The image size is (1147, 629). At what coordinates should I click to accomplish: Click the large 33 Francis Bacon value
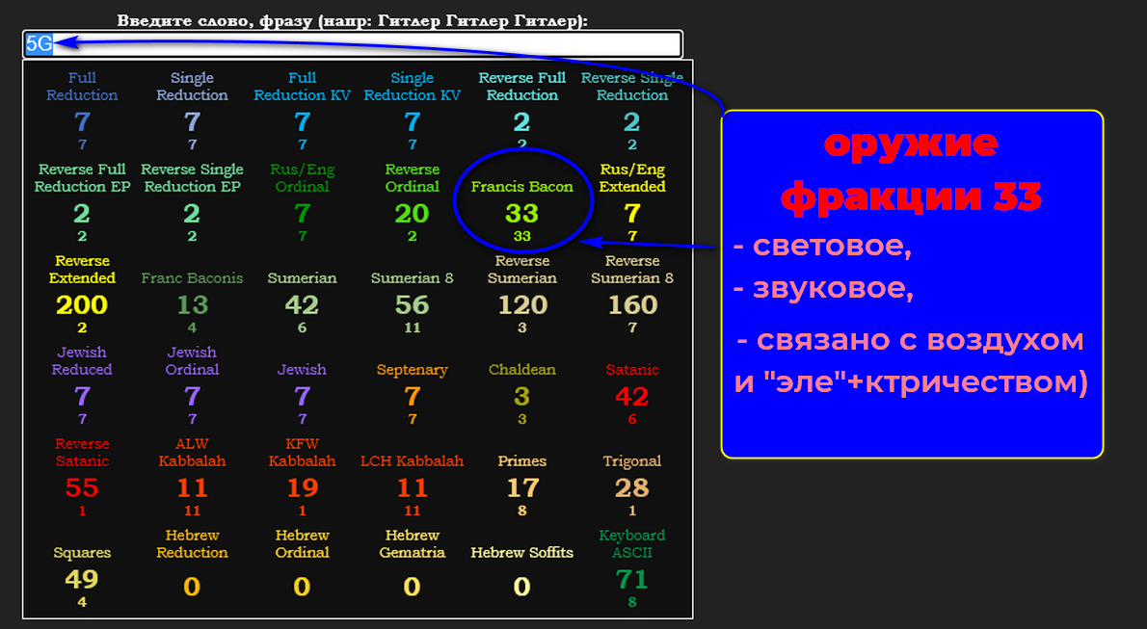tap(522, 213)
